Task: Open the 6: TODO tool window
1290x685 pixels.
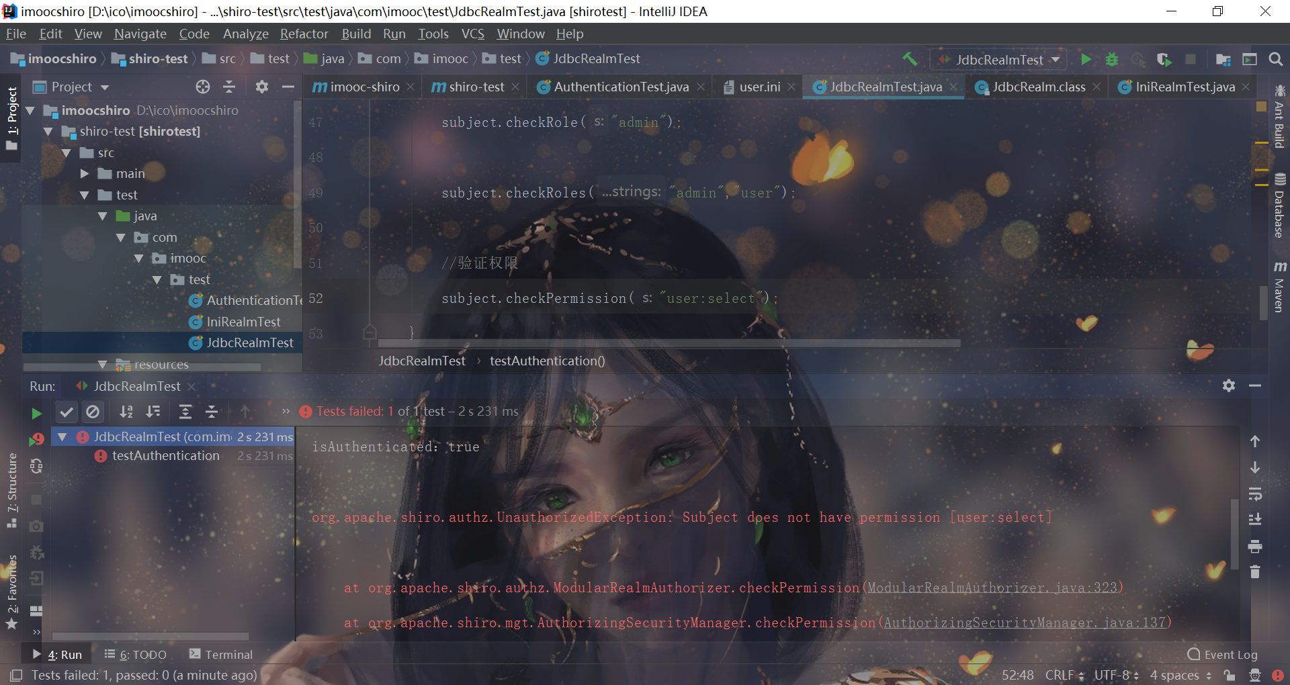Action: (136, 655)
